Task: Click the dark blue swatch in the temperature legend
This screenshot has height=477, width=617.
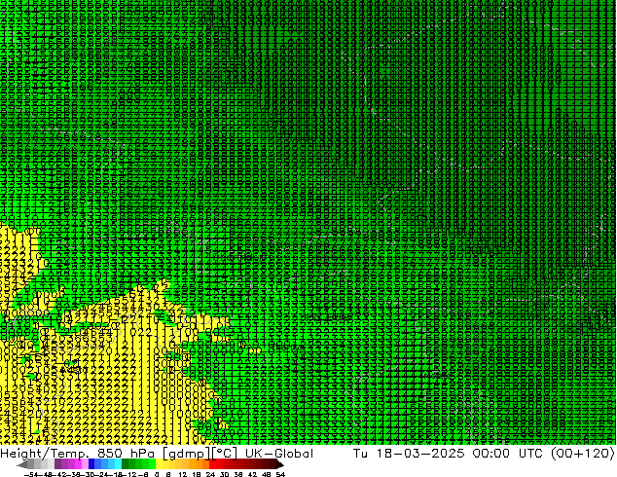Action: click(x=91, y=464)
